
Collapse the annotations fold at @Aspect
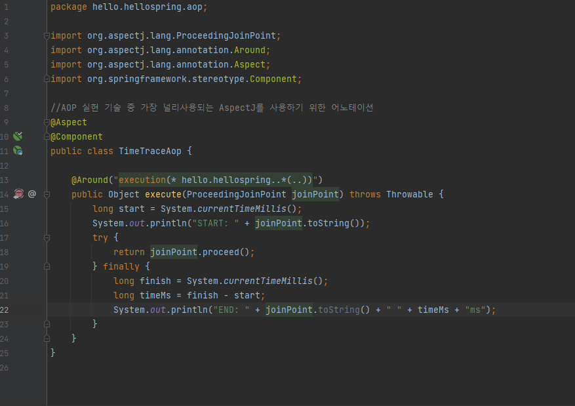[47, 123]
